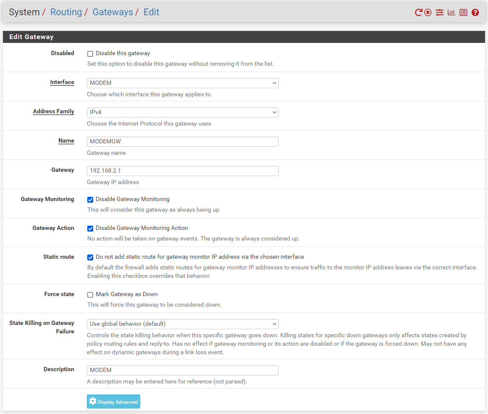The image size is (488, 414).
Task: Open the State Killing on Gateway Failure dropdown
Action: [183, 324]
